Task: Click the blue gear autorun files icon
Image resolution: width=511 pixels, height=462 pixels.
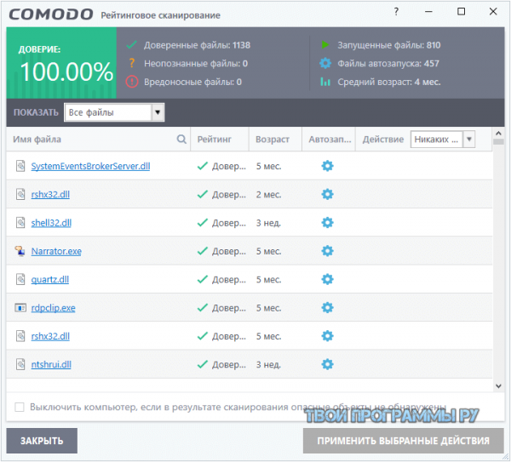Action: tap(325, 63)
